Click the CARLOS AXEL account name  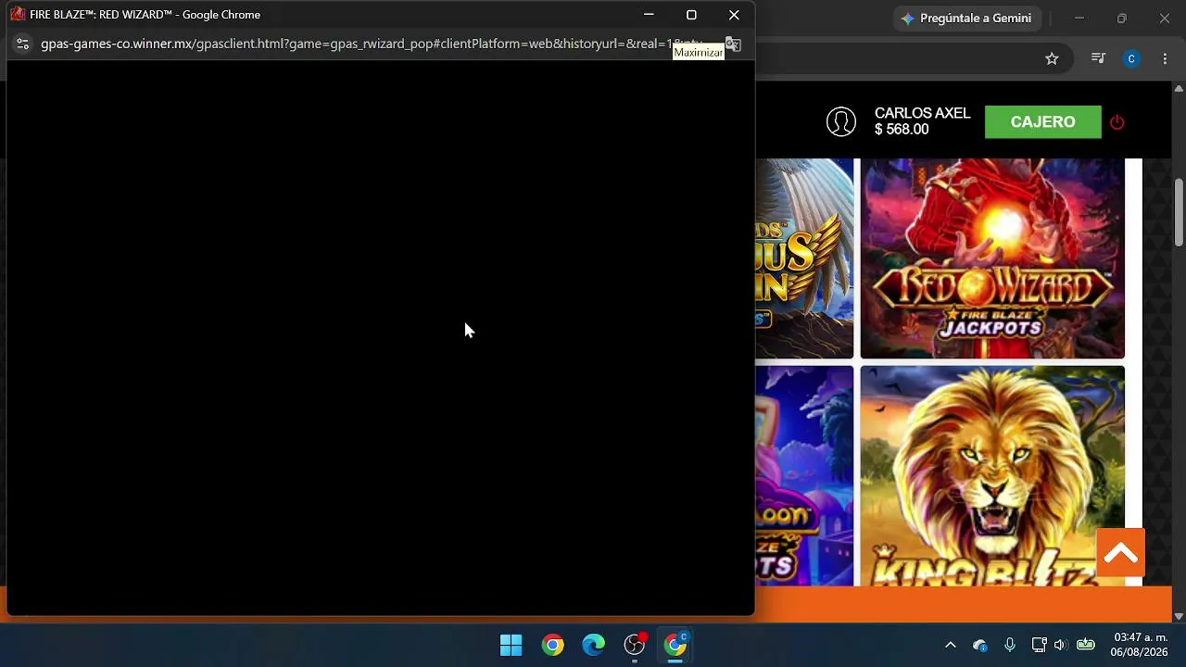click(x=922, y=113)
